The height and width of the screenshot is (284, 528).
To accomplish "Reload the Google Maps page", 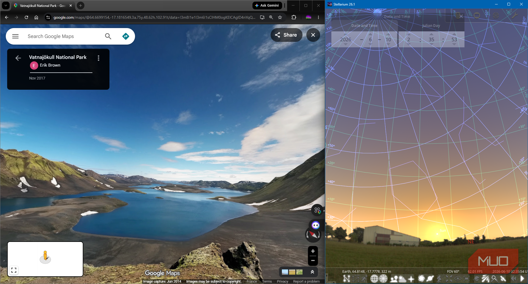I will pos(26,17).
